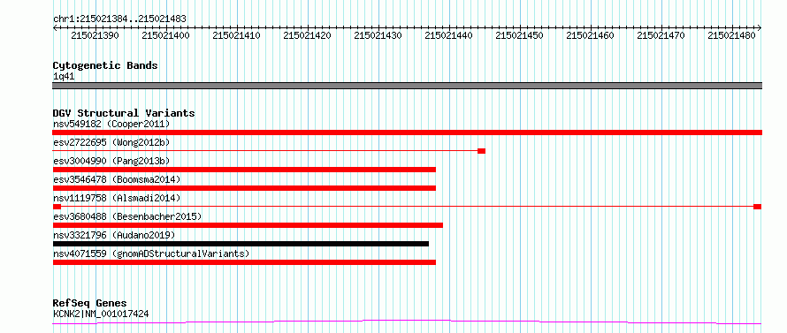Select the black nsv3321796 variant bar
Image resolution: width=787 pixels, height=333 pixels.
coord(241,244)
